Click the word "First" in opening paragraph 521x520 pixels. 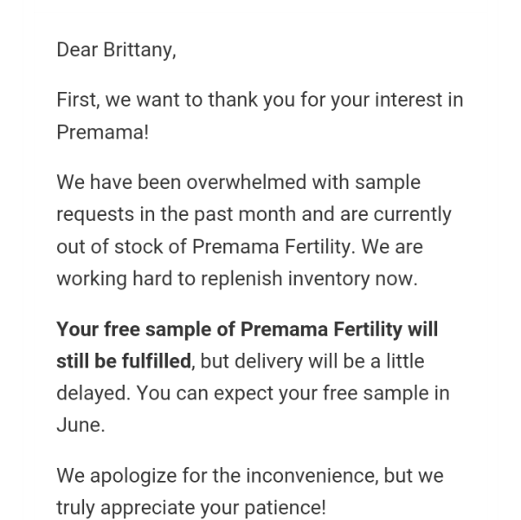click(77, 100)
